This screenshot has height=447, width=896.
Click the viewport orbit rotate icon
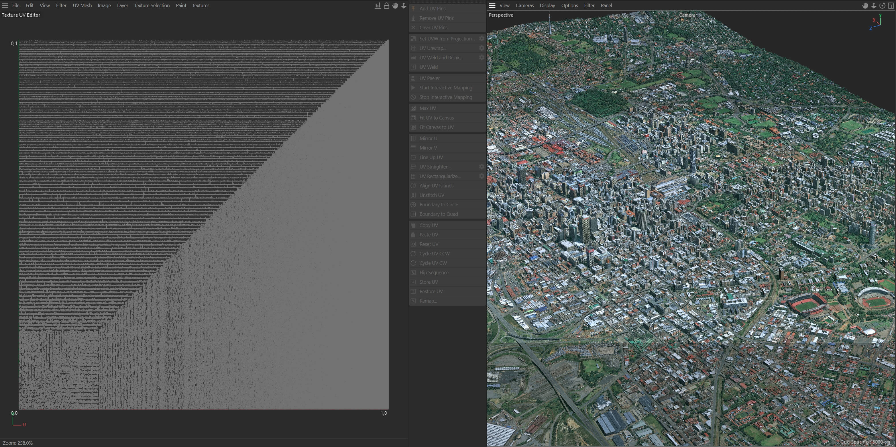[882, 5]
